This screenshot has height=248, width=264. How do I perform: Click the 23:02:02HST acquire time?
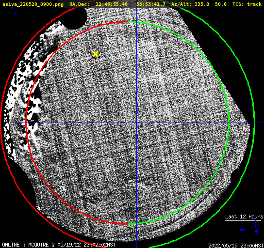pyautogui.click(x=99, y=245)
